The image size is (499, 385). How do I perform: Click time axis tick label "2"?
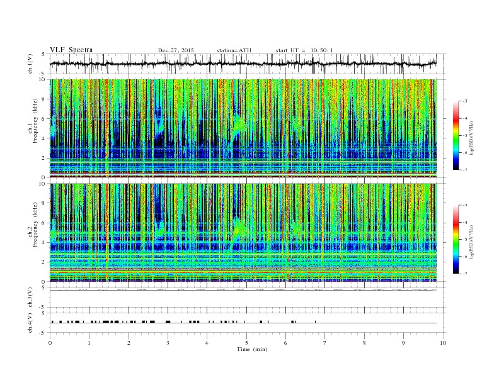(x=129, y=343)
